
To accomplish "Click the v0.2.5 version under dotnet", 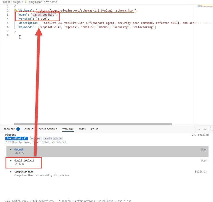I will pyautogui.click(x=19, y=153).
